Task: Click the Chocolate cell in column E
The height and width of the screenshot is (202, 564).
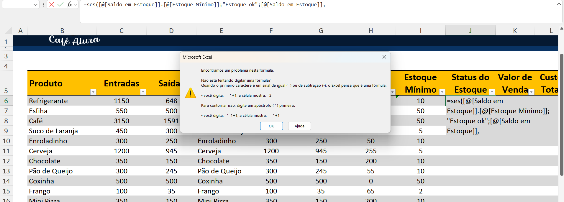Action: (221, 161)
